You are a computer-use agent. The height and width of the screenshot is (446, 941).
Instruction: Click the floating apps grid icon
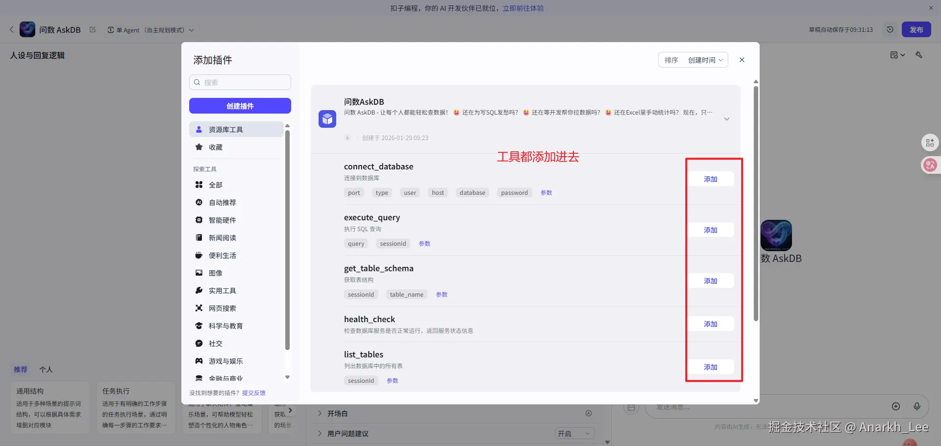coord(930,143)
